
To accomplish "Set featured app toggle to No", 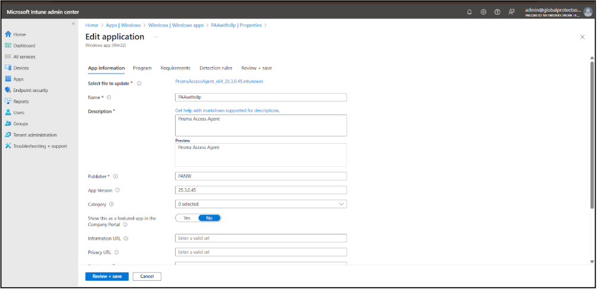I will point(209,218).
